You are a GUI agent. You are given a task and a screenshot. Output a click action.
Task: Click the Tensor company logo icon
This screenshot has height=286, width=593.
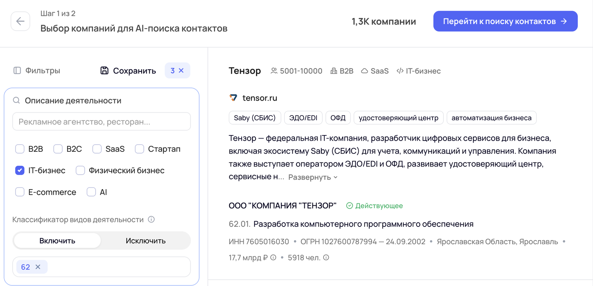click(233, 98)
